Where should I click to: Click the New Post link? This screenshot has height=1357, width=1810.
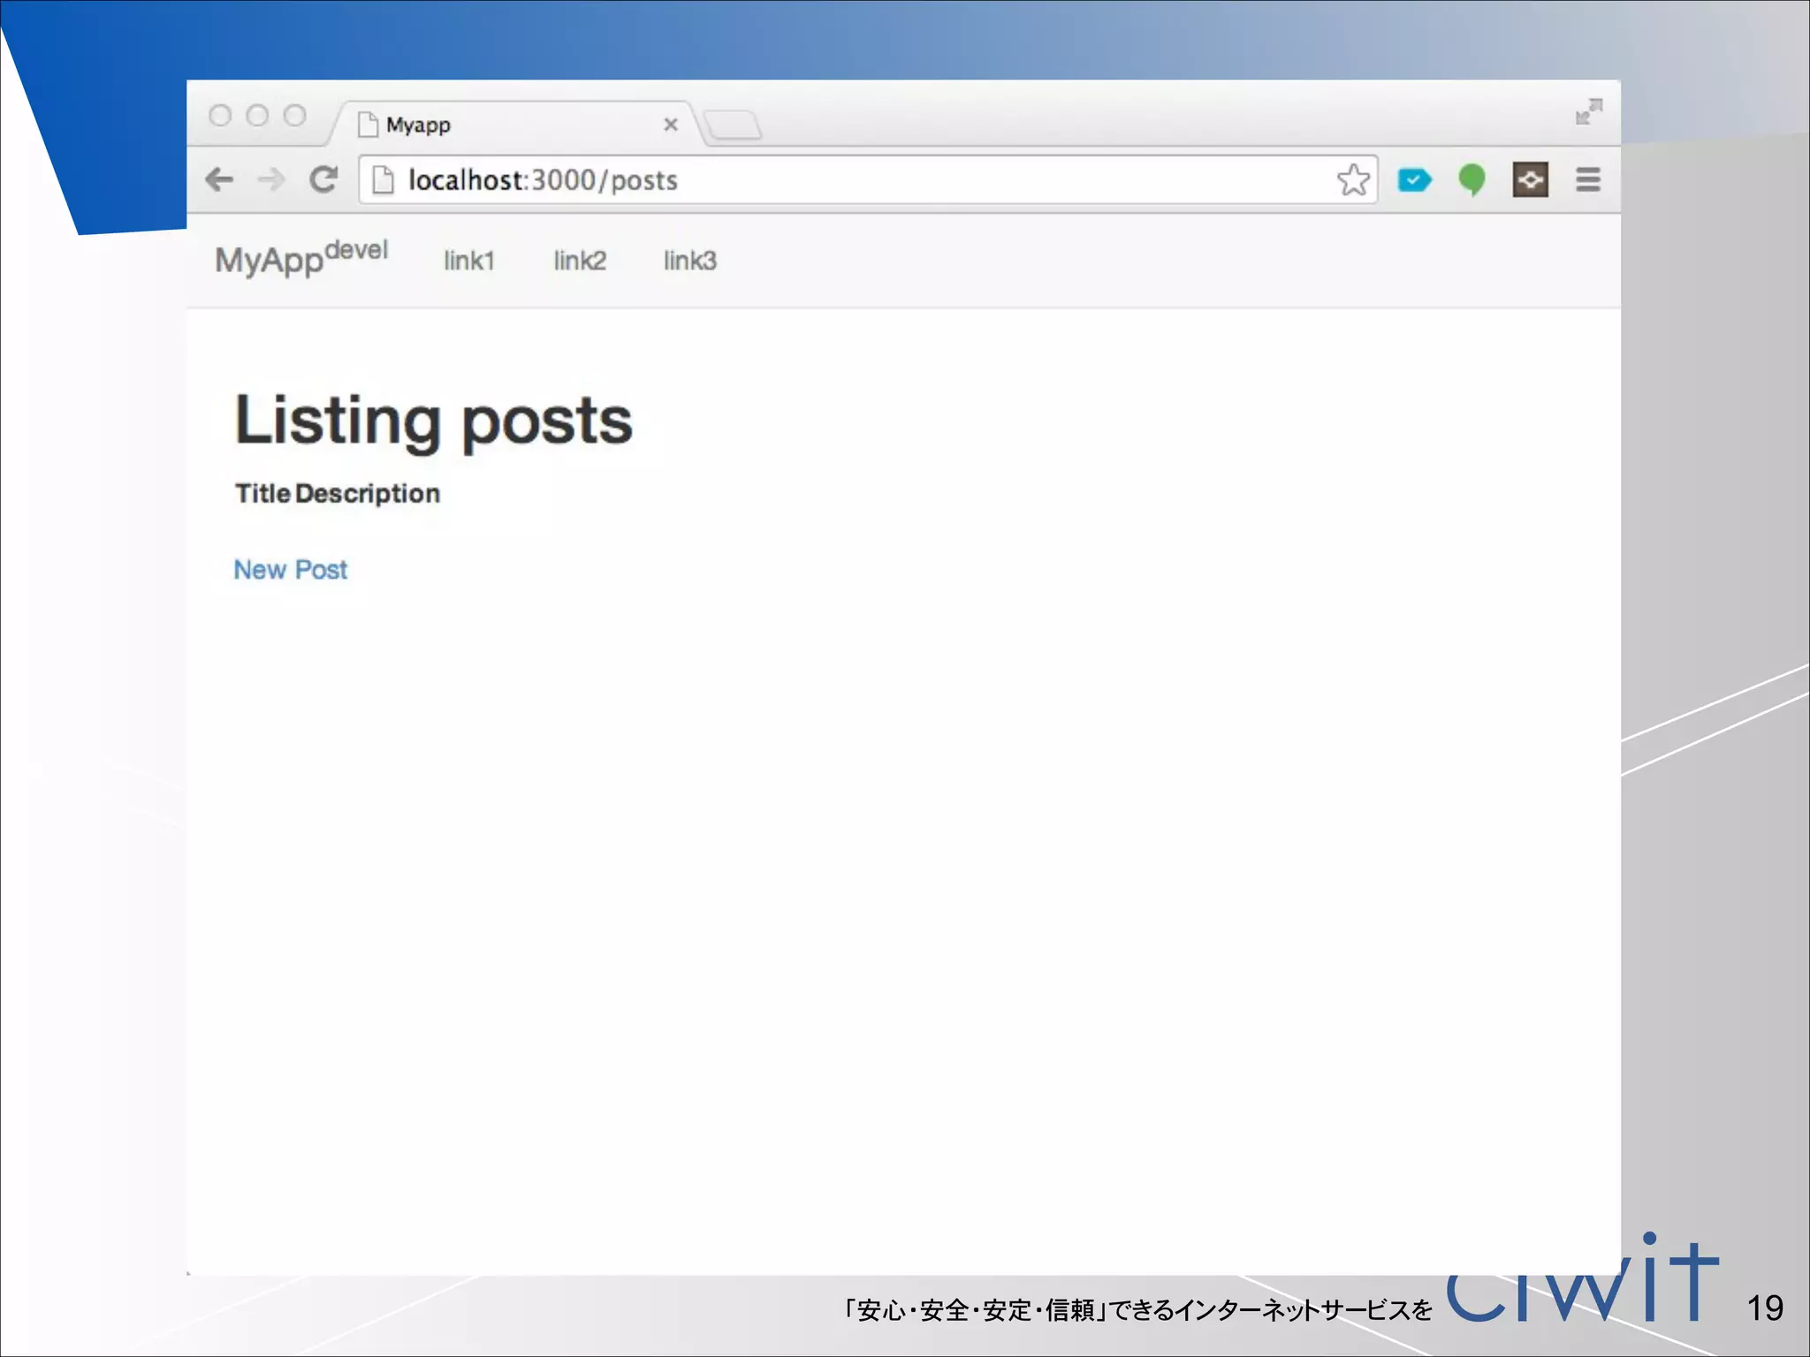pyautogui.click(x=291, y=570)
